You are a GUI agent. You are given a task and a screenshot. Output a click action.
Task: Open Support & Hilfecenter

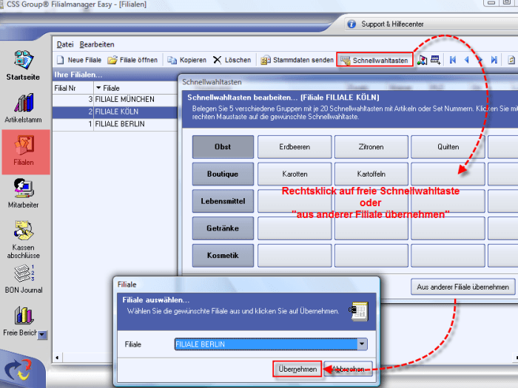[x=392, y=24]
